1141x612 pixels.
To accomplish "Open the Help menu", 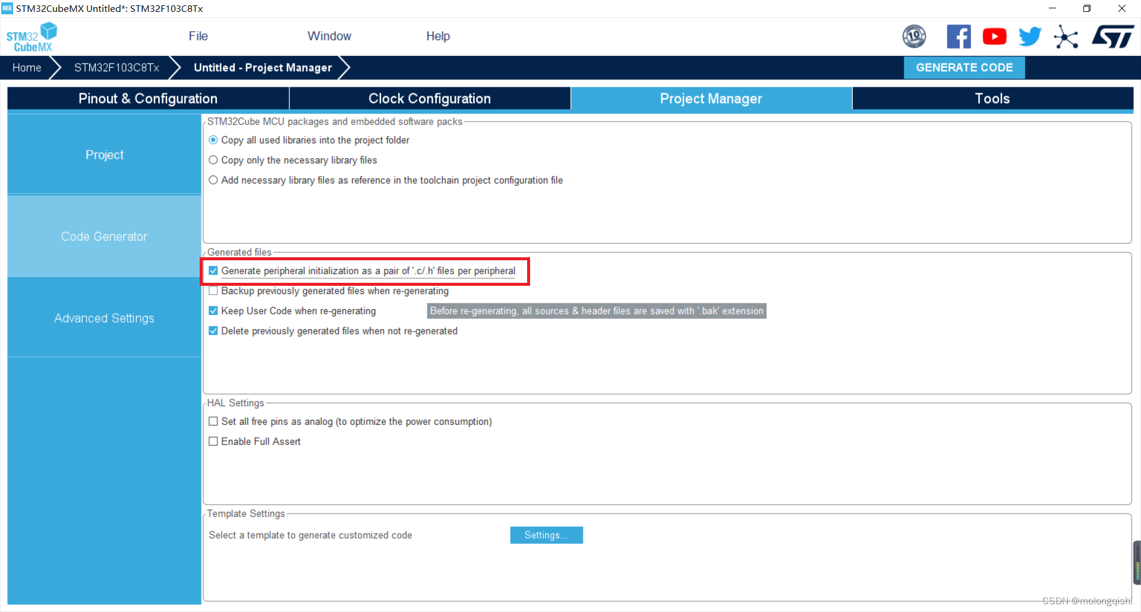I will (x=438, y=36).
